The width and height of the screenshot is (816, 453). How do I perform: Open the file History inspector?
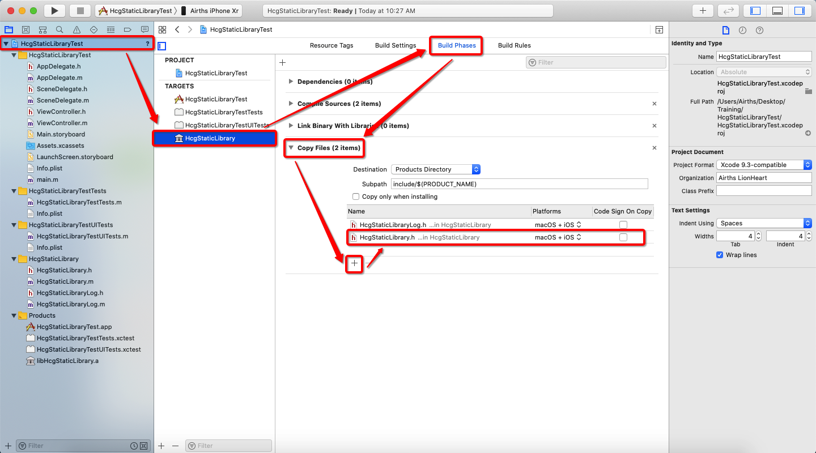[x=742, y=30]
